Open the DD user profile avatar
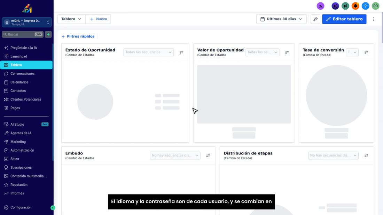 375,6
